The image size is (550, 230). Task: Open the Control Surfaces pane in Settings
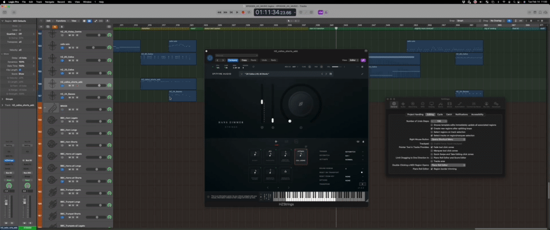(x=475, y=105)
